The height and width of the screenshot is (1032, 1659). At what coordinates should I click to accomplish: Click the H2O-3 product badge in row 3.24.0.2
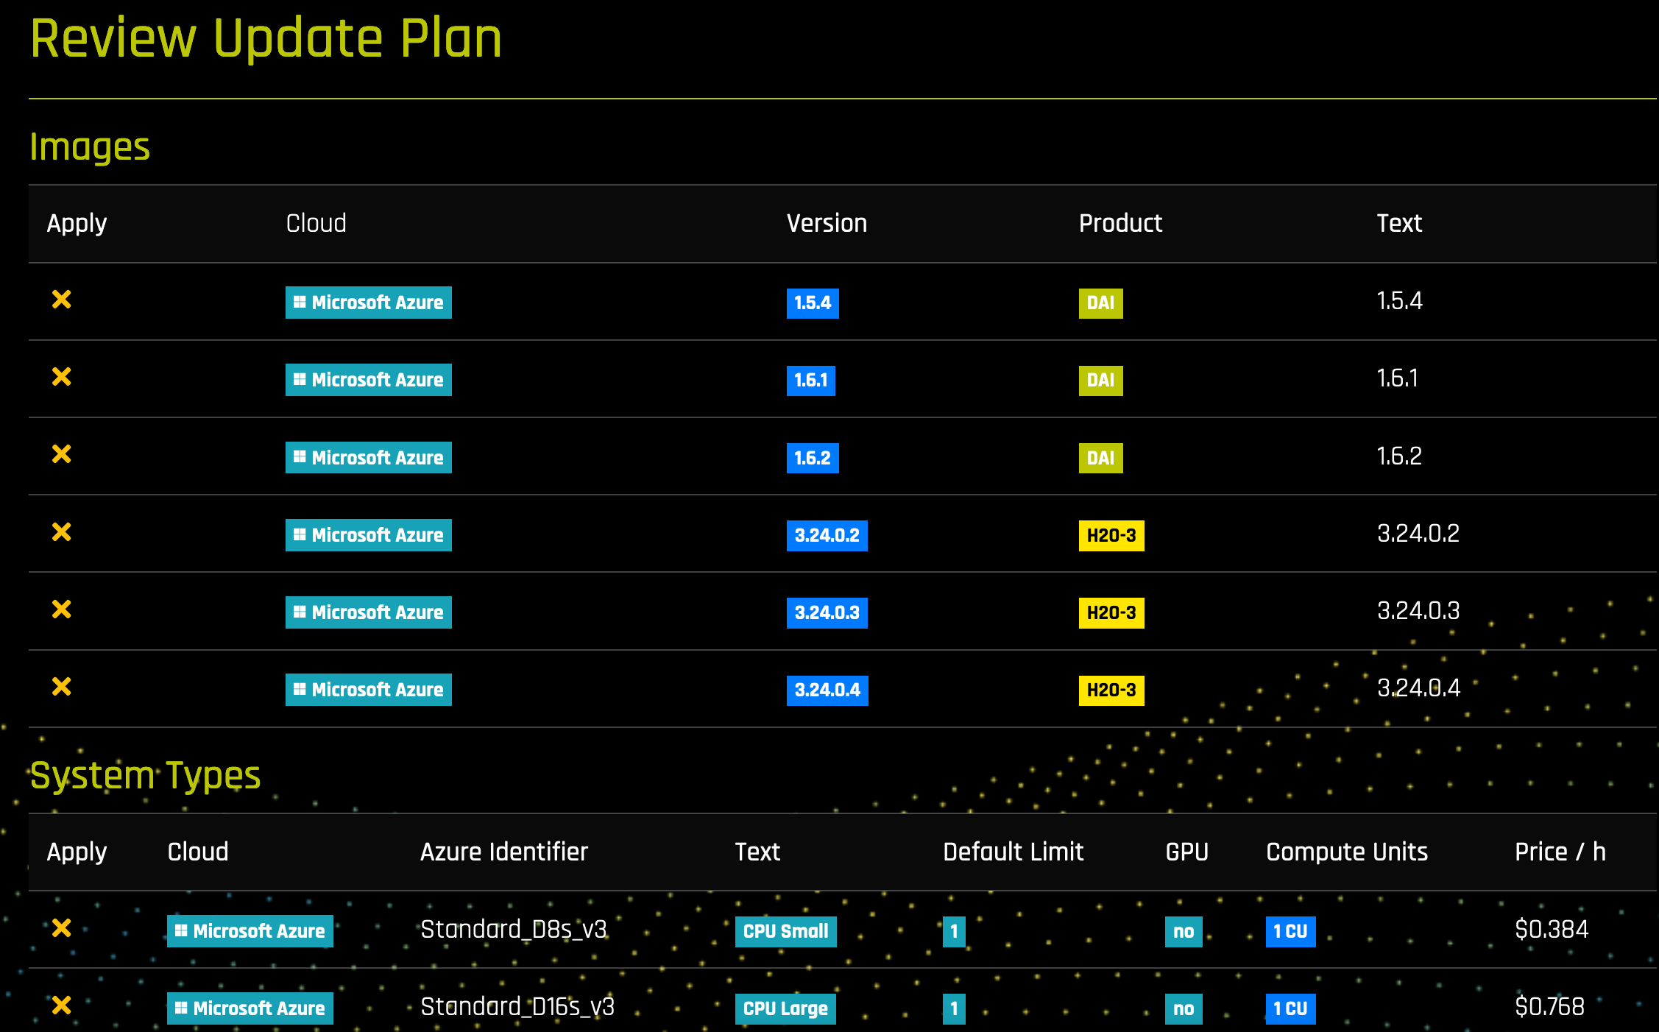pos(1111,535)
